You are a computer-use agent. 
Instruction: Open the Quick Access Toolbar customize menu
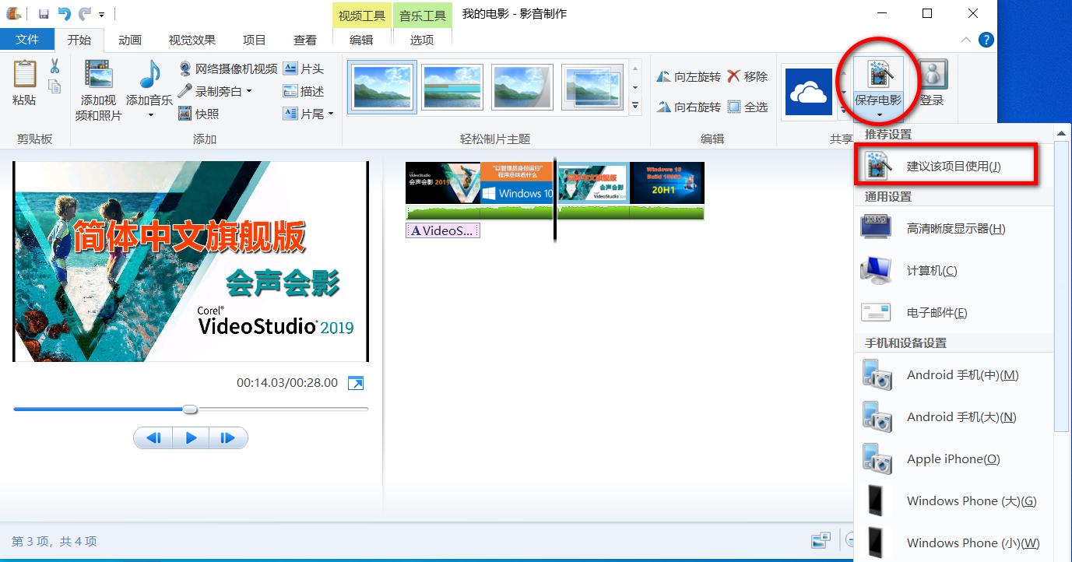[x=102, y=13]
